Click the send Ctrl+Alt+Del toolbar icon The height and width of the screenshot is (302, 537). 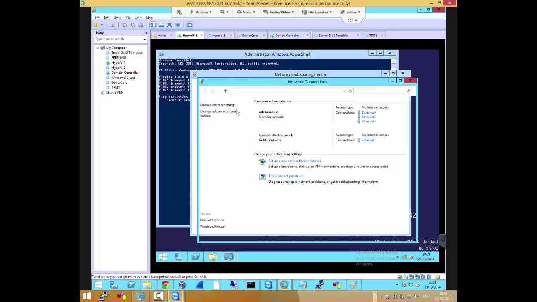pyautogui.click(x=112, y=25)
